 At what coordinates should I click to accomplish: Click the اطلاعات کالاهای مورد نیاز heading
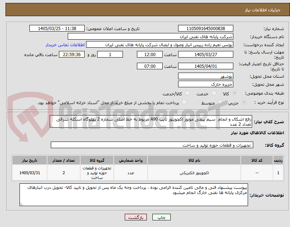point(257,133)
